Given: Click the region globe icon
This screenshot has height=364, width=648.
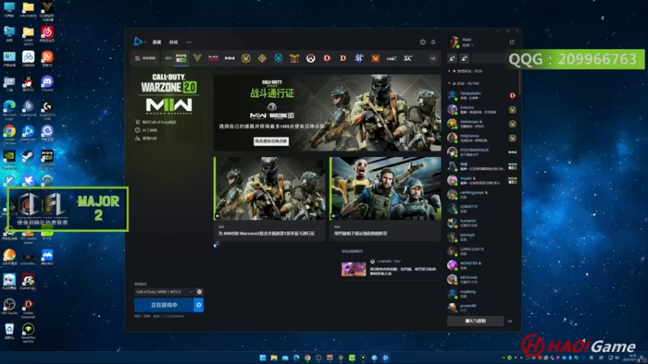Looking at the screenshot, I should [x=199, y=292].
